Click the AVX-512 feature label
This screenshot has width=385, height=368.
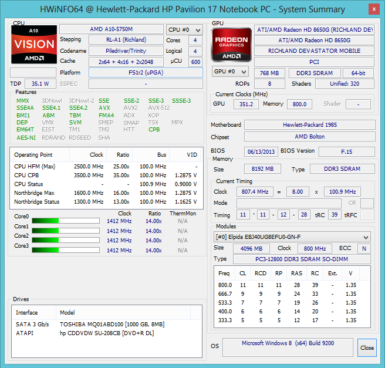coord(159,108)
